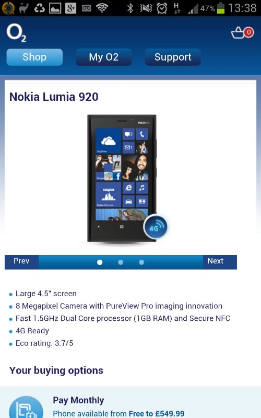Image resolution: width=261 pixels, height=418 pixels.
Task: Open the Pay Monthly buying option
Action: 130,402
